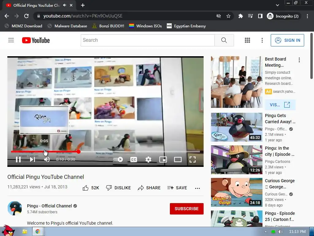The image size is (314, 236).
Task: Open the YouTube apps grid icon
Action: [x=247, y=40]
